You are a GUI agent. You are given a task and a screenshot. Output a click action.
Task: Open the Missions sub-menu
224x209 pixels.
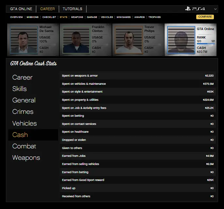coord(32,17)
